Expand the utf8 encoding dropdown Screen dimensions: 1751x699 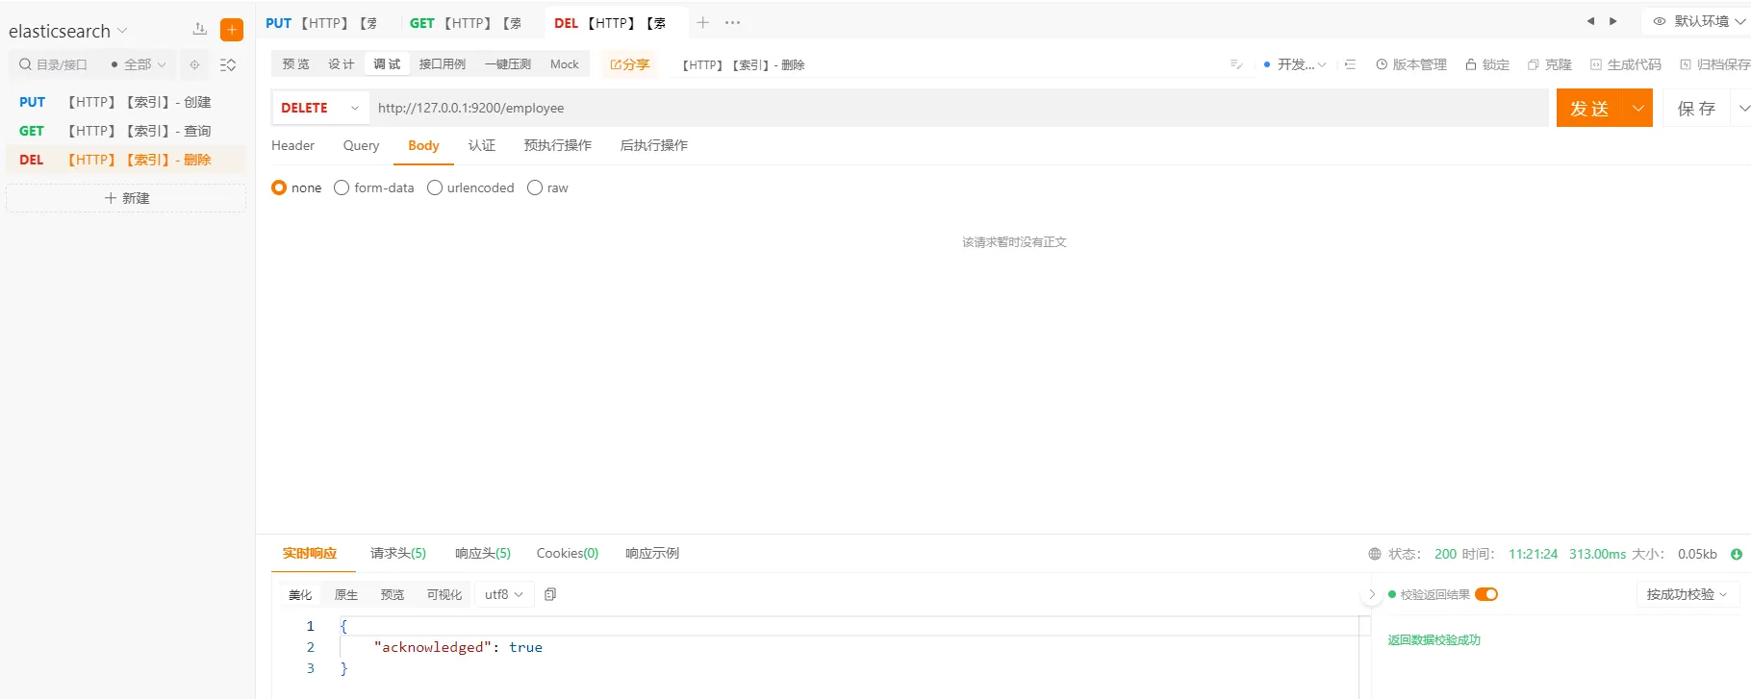[x=503, y=594]
